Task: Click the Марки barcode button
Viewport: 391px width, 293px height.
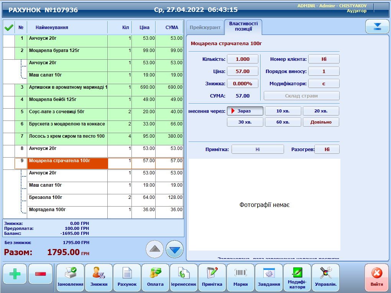Action: pyautogui.click(x=240, y=277)
